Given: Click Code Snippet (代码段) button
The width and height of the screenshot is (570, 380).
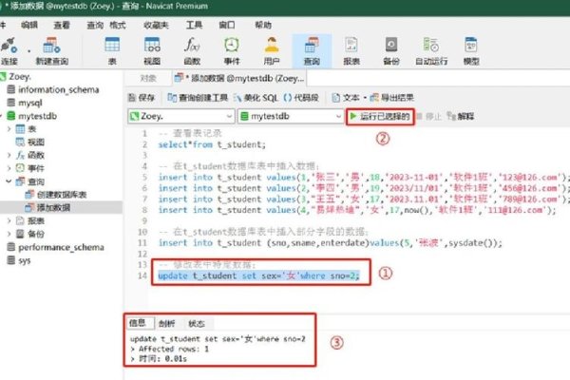Looking at the screenshot, I should tap(301, 98).
